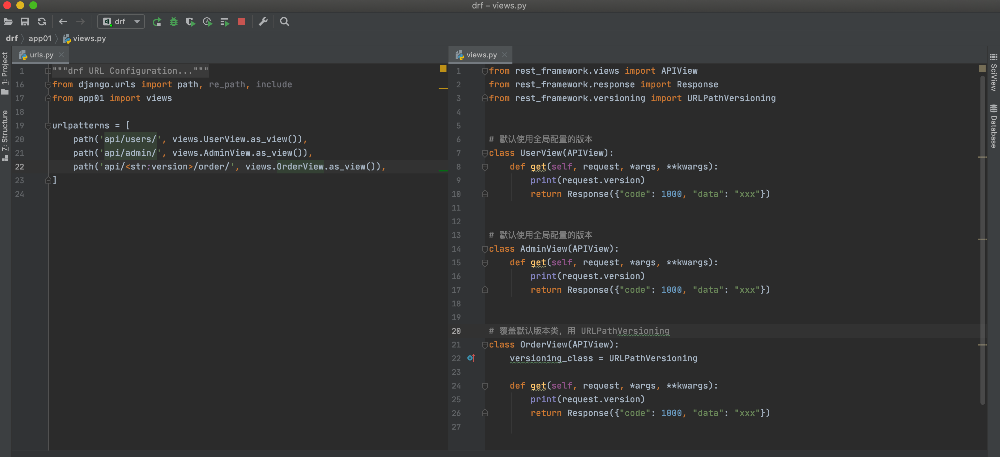Collapse the UserView class fold region
1000x457 pixels.
pos(484,153)
